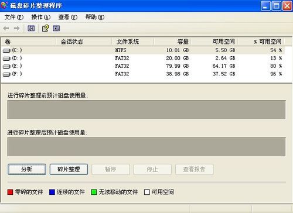Viewport: 293px width, 213px height.
Task: Click the 暂停 button
Action: [111, 169]
